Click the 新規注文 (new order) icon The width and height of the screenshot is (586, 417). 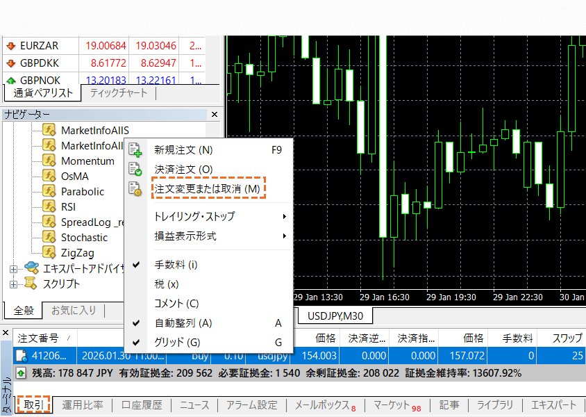pyautogui.click(x=136, y=149)
